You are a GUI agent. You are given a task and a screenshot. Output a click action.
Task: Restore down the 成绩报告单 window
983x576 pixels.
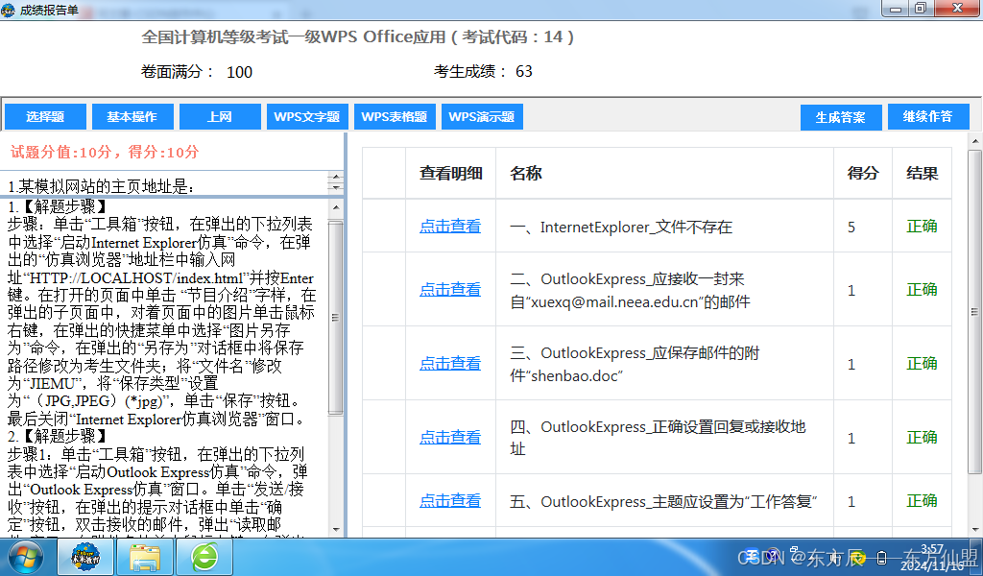(x=921, y=8)
